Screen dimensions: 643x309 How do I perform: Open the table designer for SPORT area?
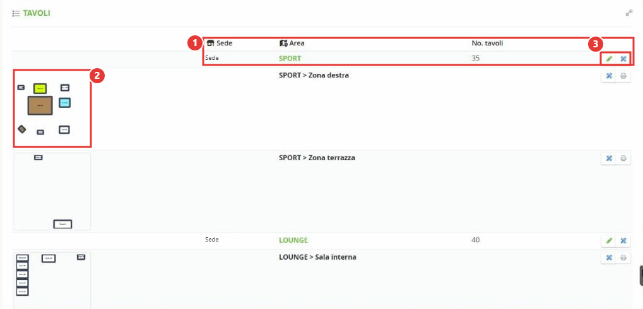tap(623, 59)
